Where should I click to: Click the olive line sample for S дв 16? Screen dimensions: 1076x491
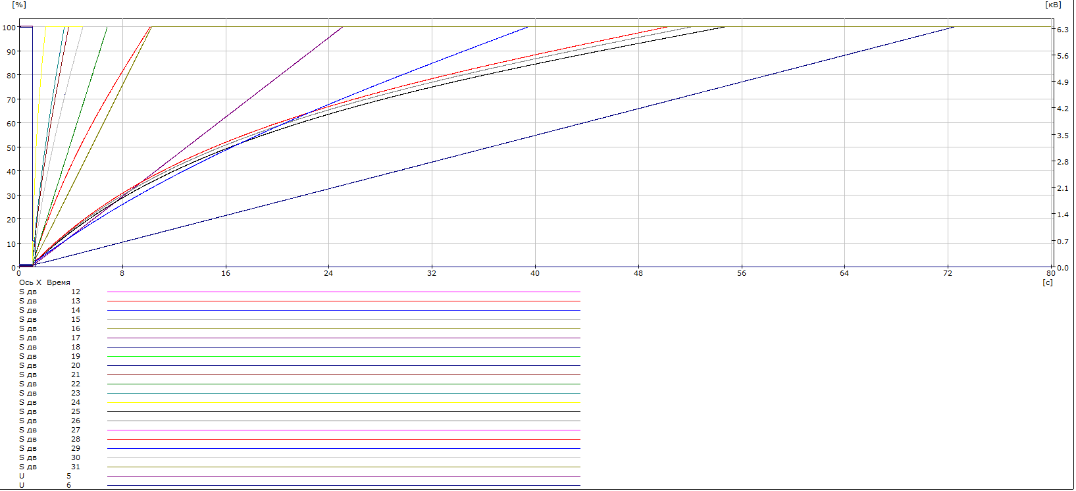(x=343, y=328)
